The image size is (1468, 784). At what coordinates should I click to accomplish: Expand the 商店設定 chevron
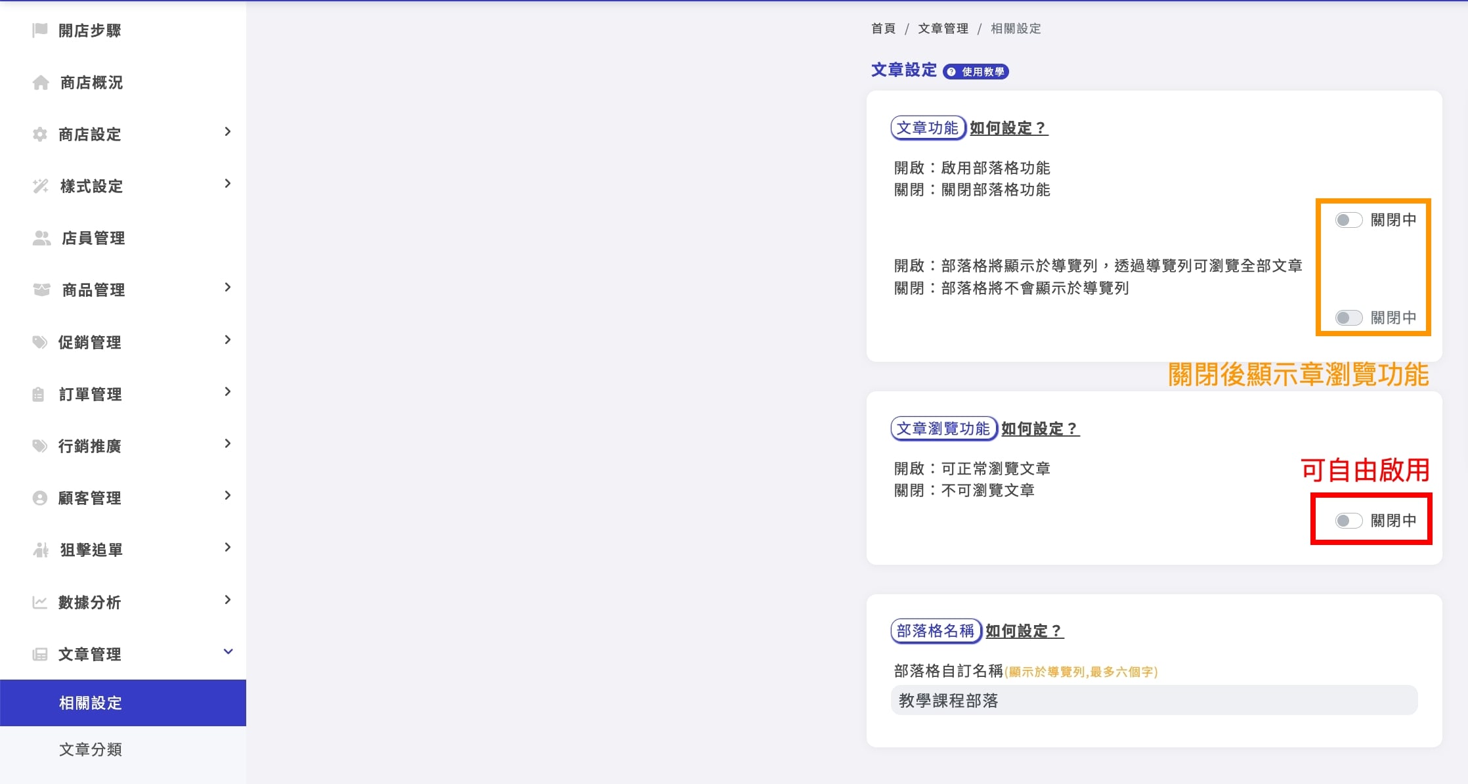pos(228,132)
